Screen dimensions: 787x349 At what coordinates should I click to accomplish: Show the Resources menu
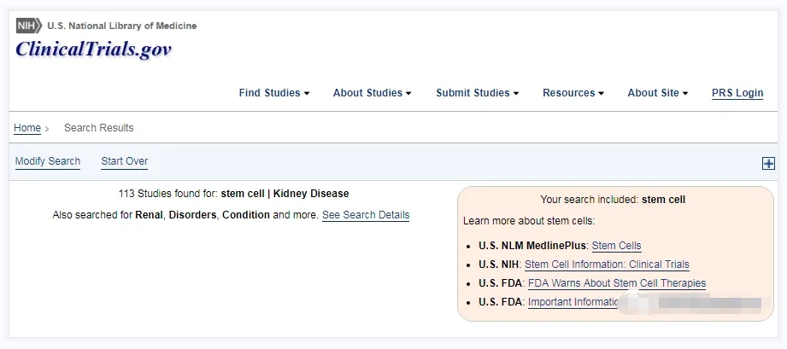coord(573,93)
